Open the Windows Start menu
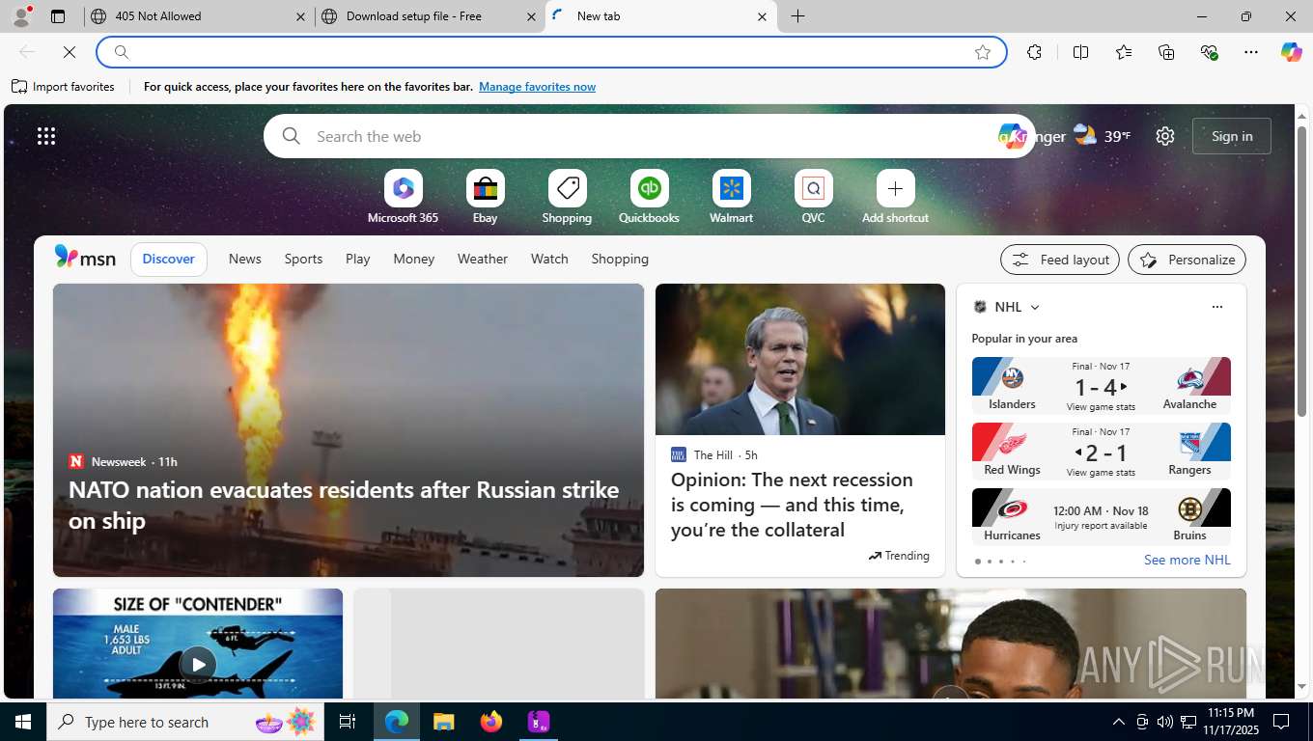The width and height of the screenshot is (1313, 741). 23,722
